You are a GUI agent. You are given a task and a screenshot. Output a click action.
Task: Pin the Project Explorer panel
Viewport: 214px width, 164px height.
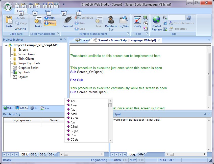click(x=61, y=40)
